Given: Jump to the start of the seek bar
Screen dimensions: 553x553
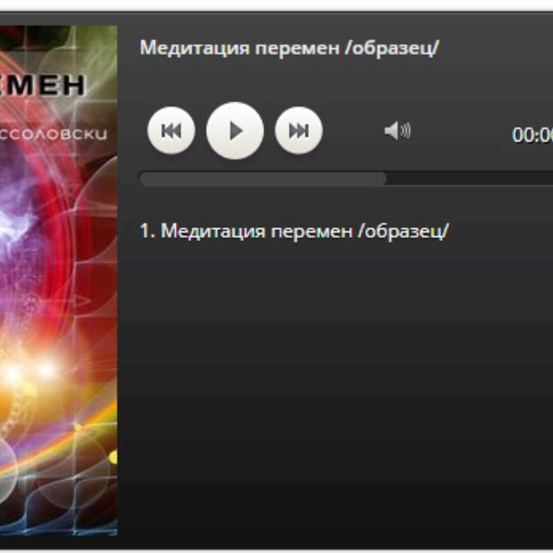Looking at the screenshot, I should pyautogui.click(x=142, y=179).
